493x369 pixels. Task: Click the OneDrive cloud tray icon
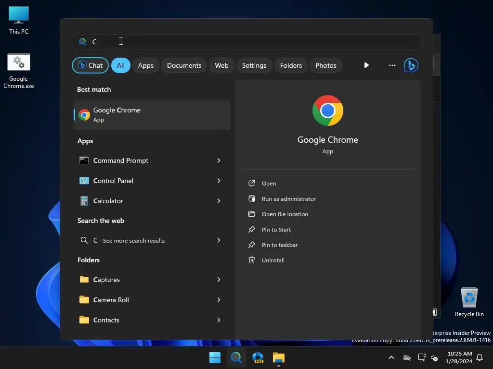[407, 357]
